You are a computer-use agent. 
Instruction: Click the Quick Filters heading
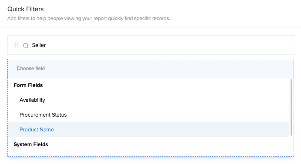tap(26, 9)
